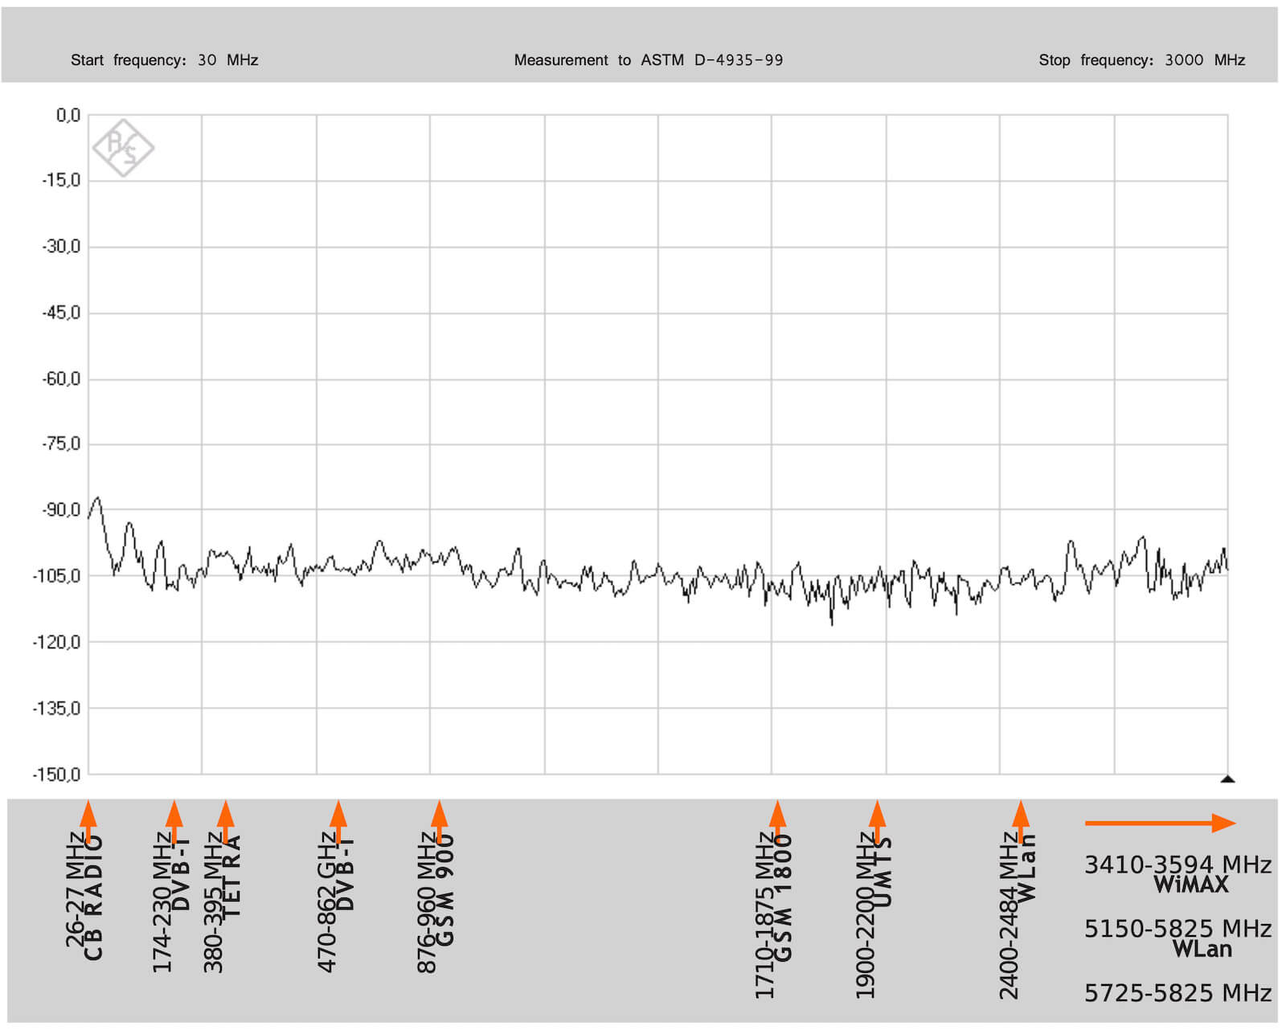Image resolution: width=1286 pixels, height=1030 pixels.
Task: Click the 5725-5825 MHz label
Action: pos(1177,994)
